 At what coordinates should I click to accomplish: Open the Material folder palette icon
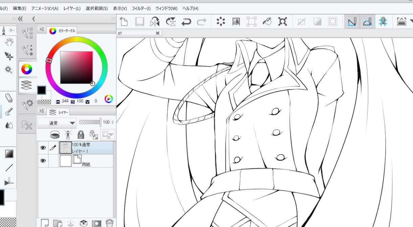[x=27, y=125]
